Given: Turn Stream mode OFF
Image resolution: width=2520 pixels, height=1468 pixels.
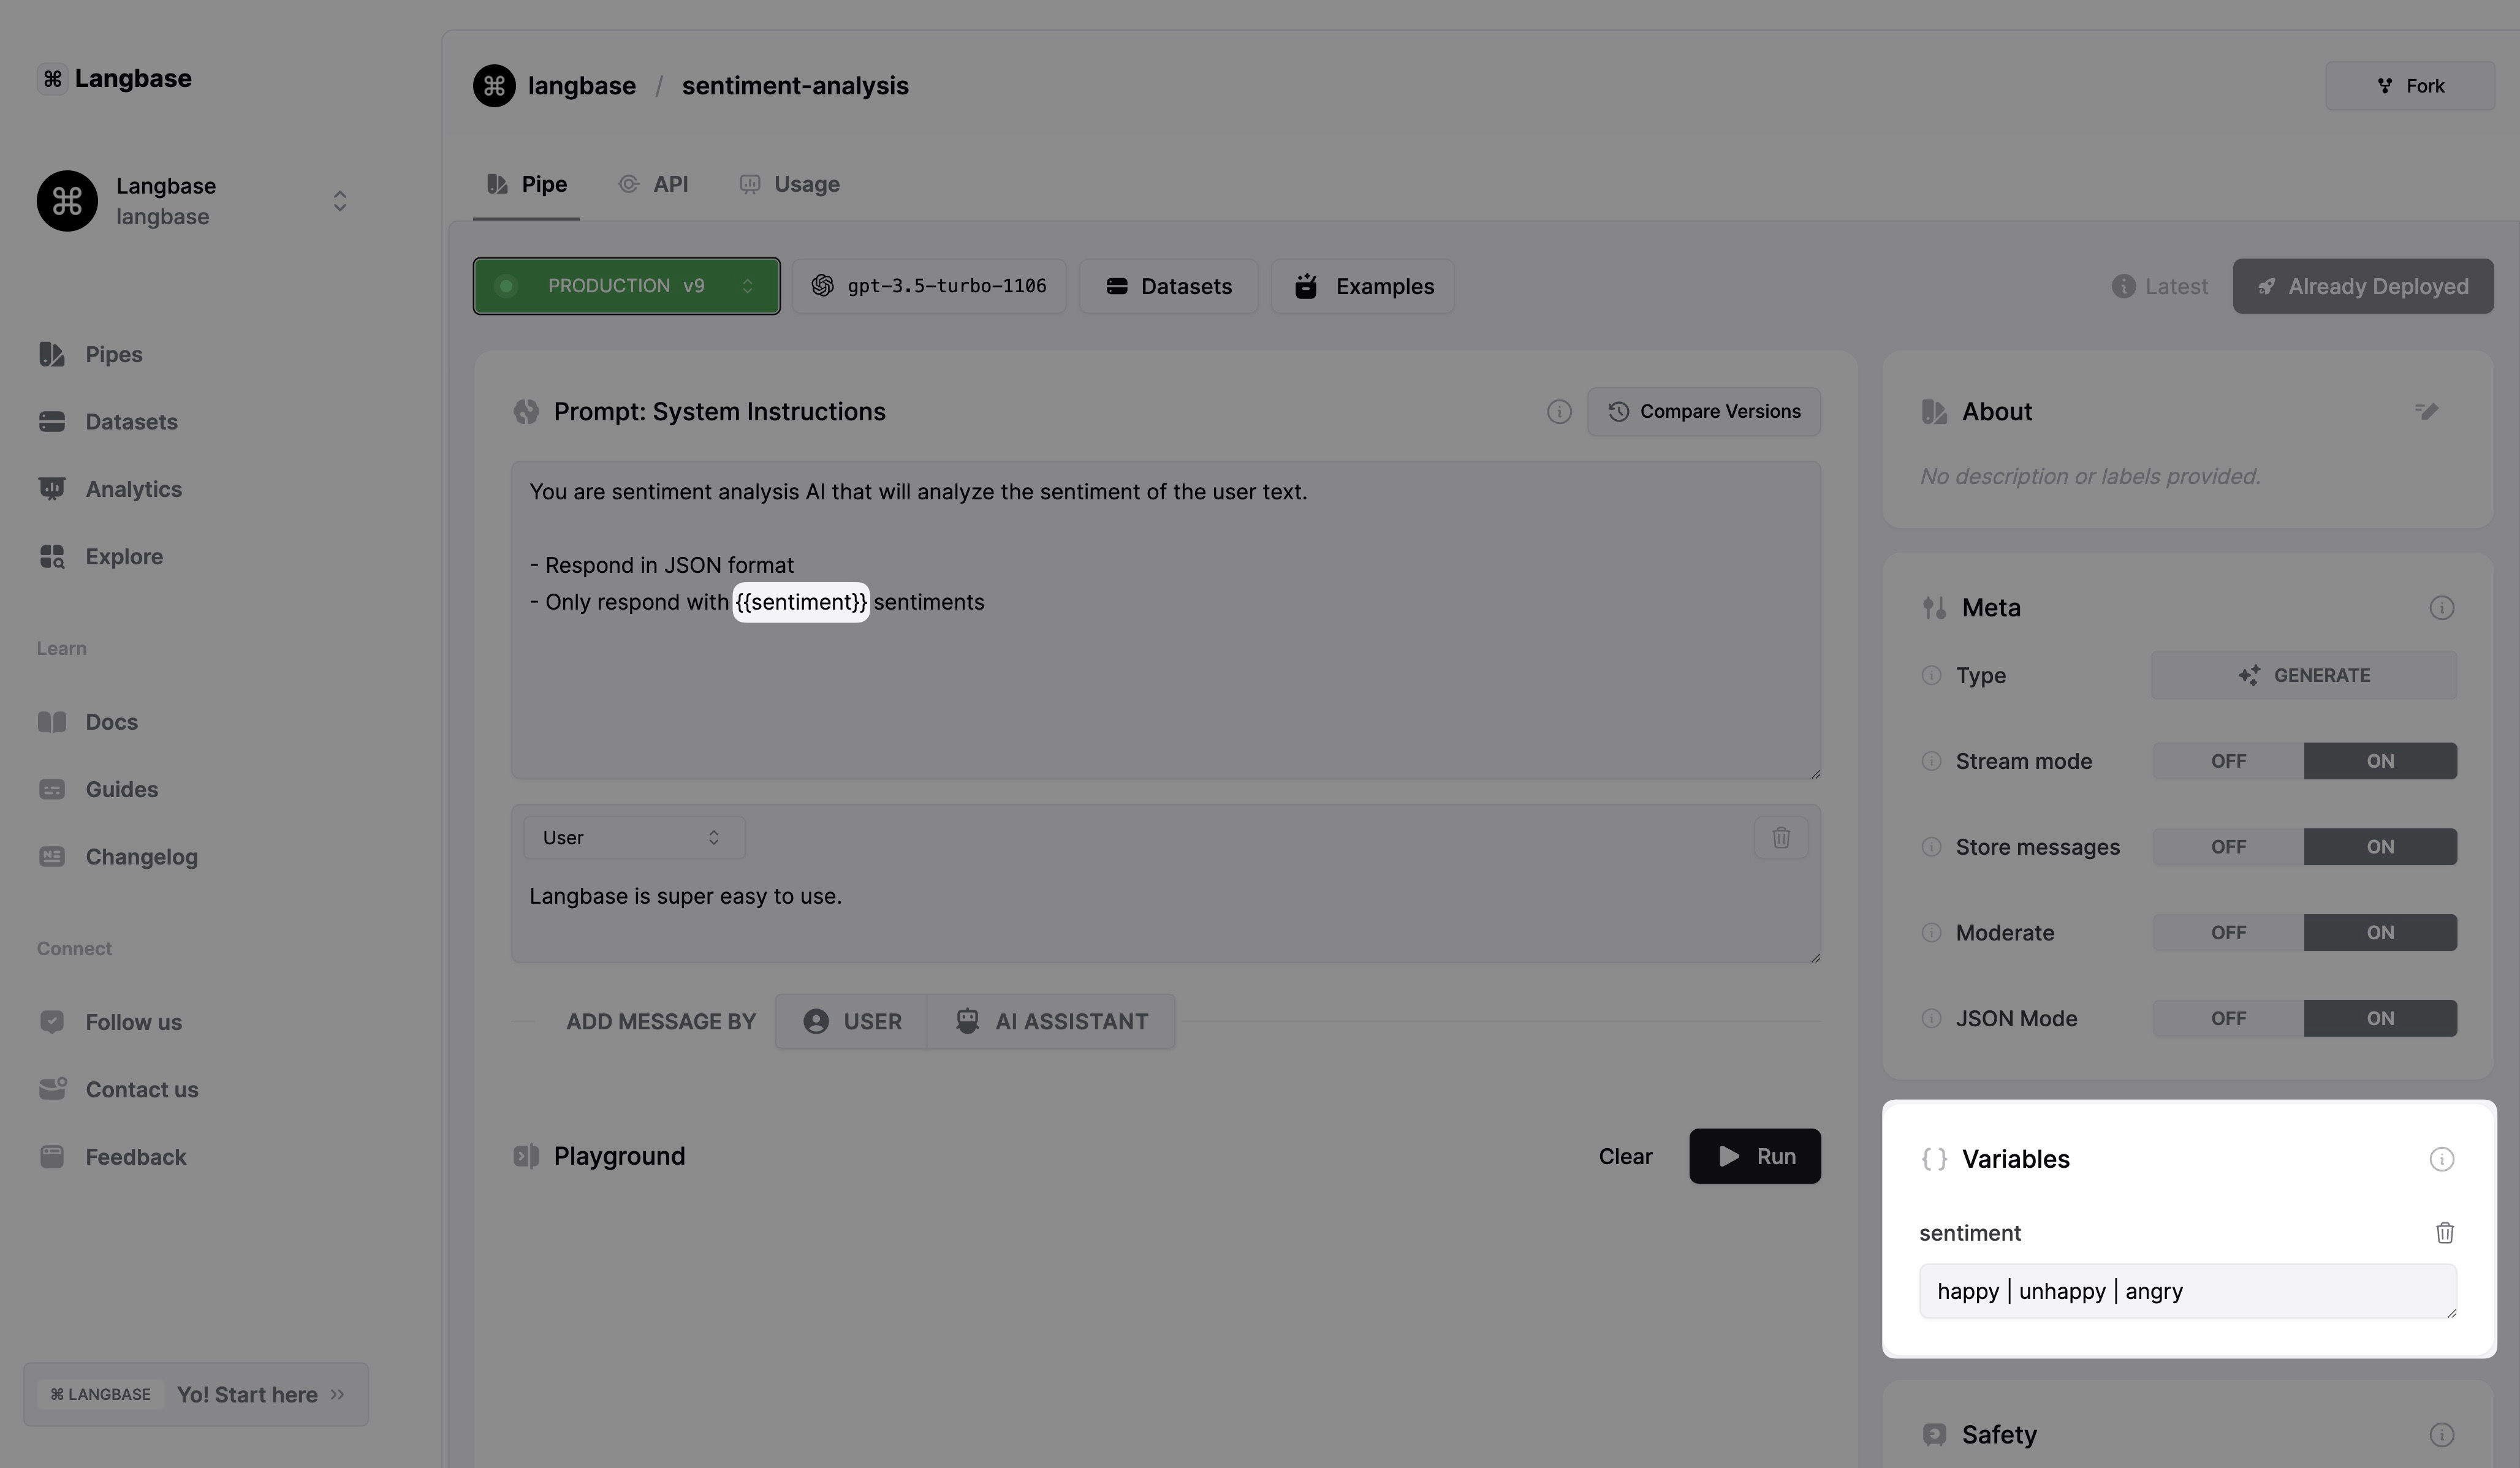Looking at the screenshot, I should click(x=2227, y=761).
